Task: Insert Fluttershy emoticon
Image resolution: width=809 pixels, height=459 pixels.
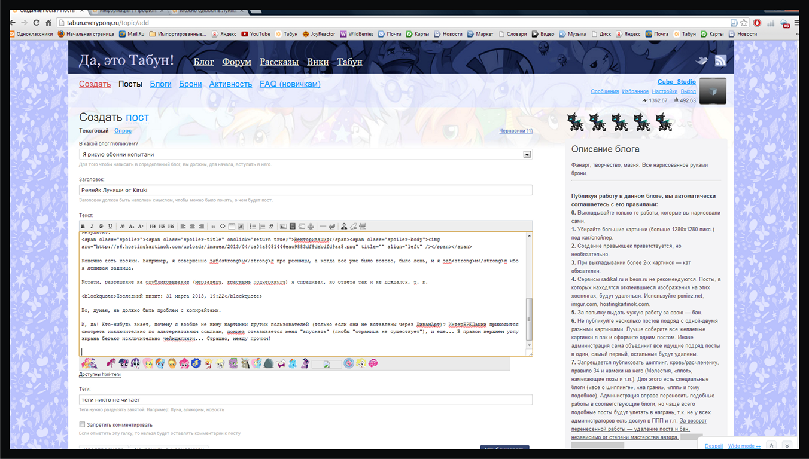Action: click(148, 363)
